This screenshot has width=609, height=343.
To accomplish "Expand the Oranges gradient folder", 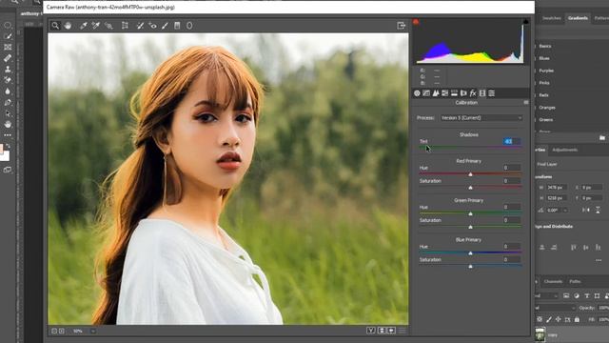I will [546, 108].
